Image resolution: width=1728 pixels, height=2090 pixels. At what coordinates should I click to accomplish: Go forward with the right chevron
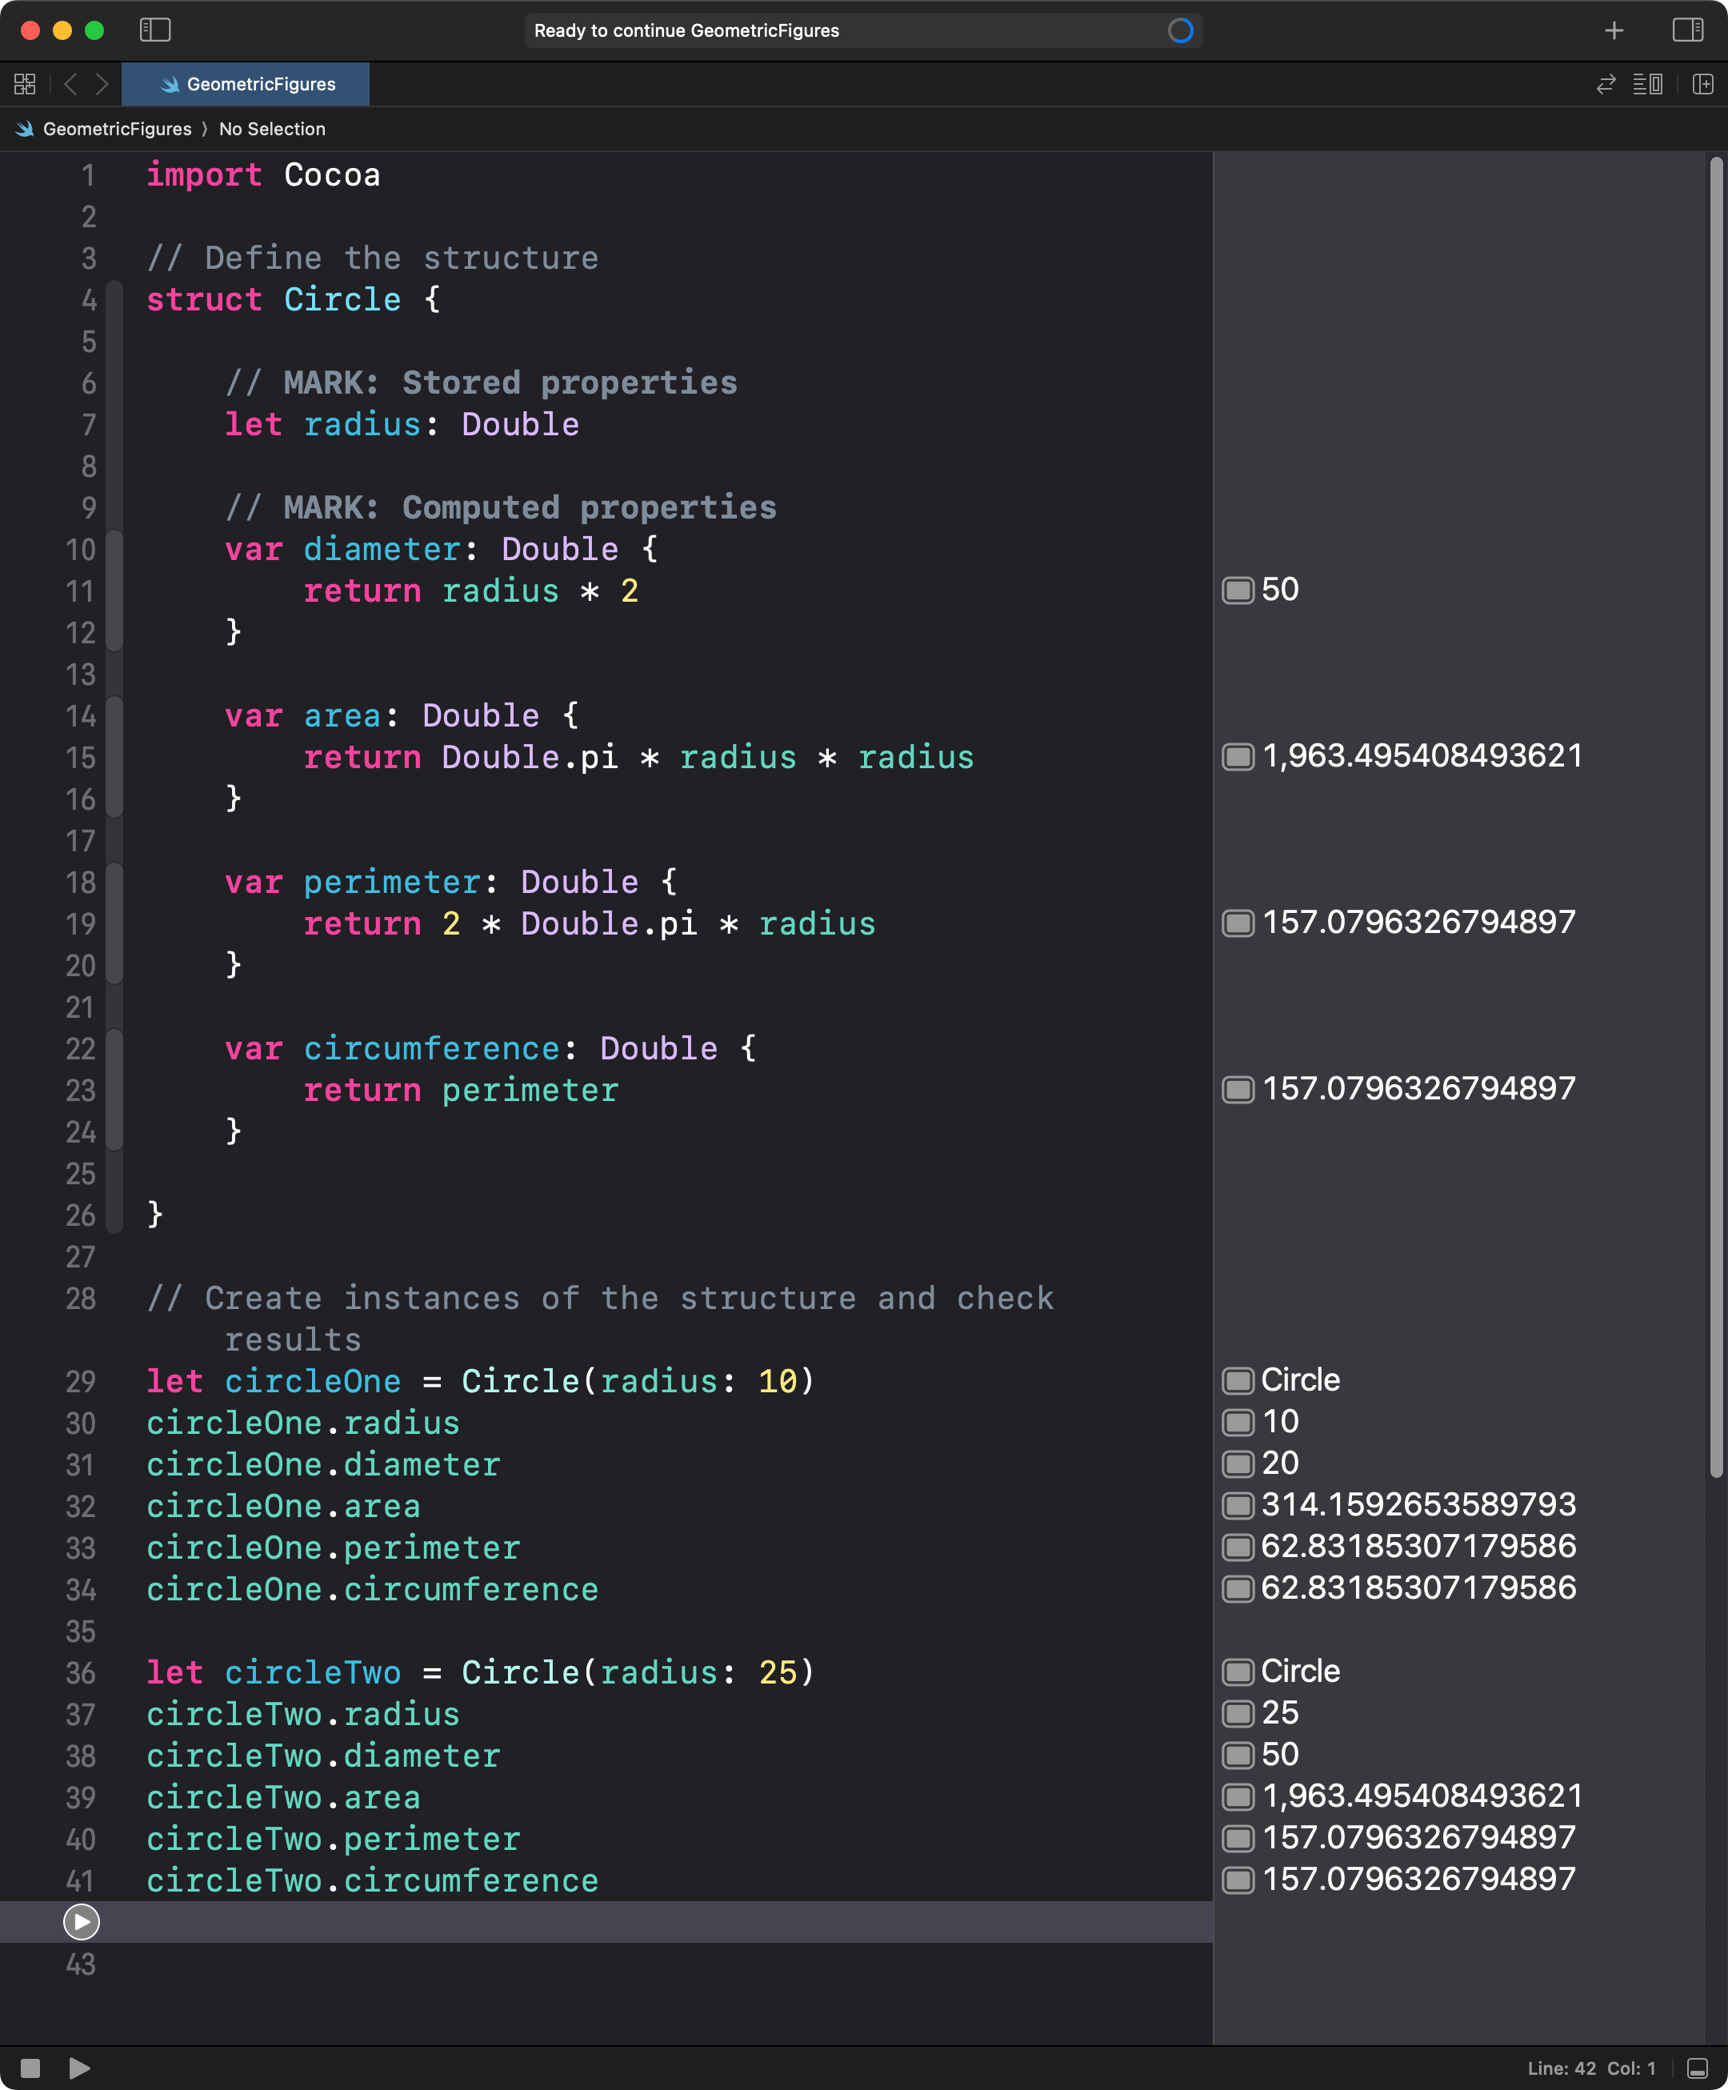[x=102, y=85]
